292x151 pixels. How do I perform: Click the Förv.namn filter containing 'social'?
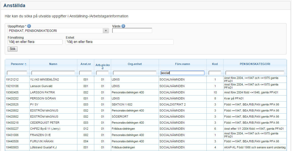click(x=182, y=73)
